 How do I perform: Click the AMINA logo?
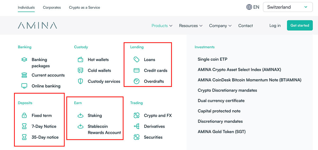[37, 25]
